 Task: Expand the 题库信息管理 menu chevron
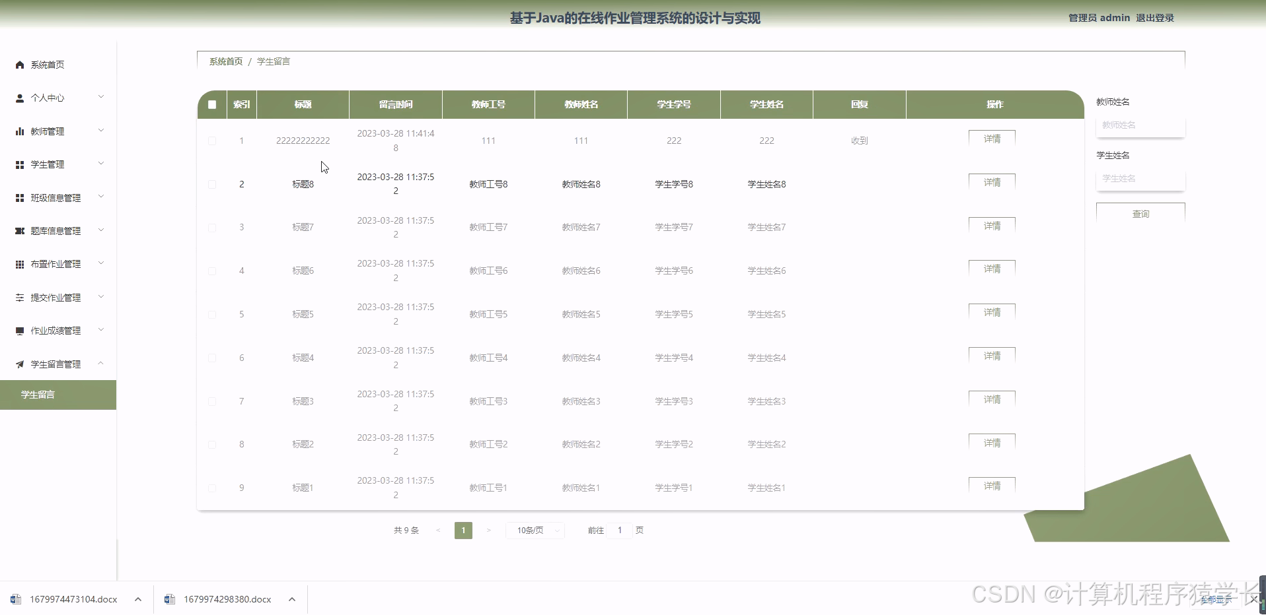coord(101,230)
